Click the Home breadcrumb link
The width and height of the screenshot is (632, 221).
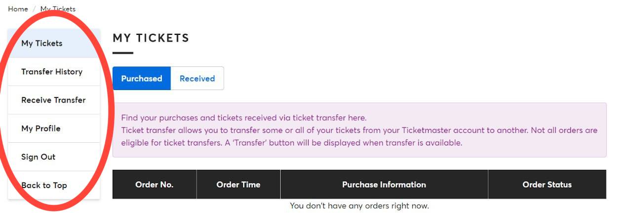coord(18,9)
